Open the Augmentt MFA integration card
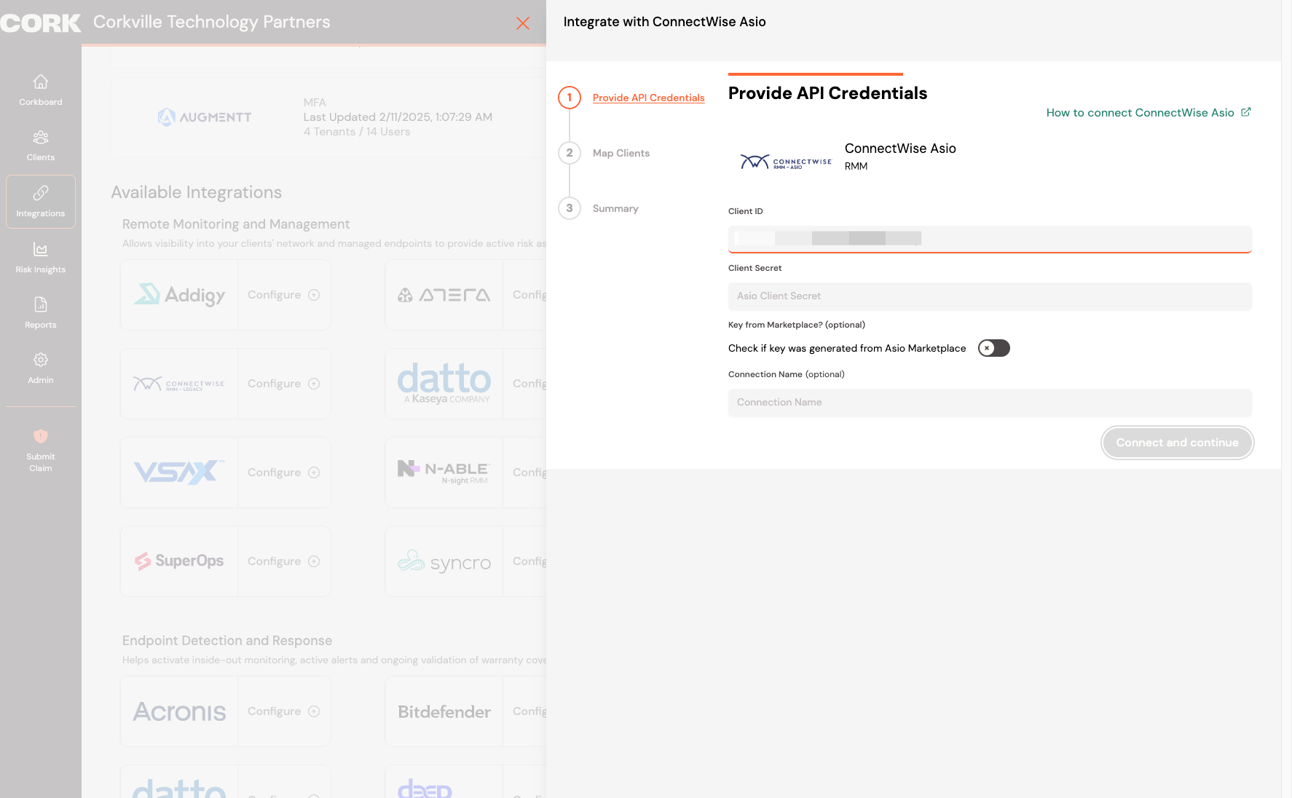Viewport: 1292px width, 798px height. [x=328, y=117]
